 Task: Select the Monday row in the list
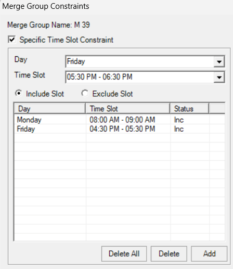120,120
